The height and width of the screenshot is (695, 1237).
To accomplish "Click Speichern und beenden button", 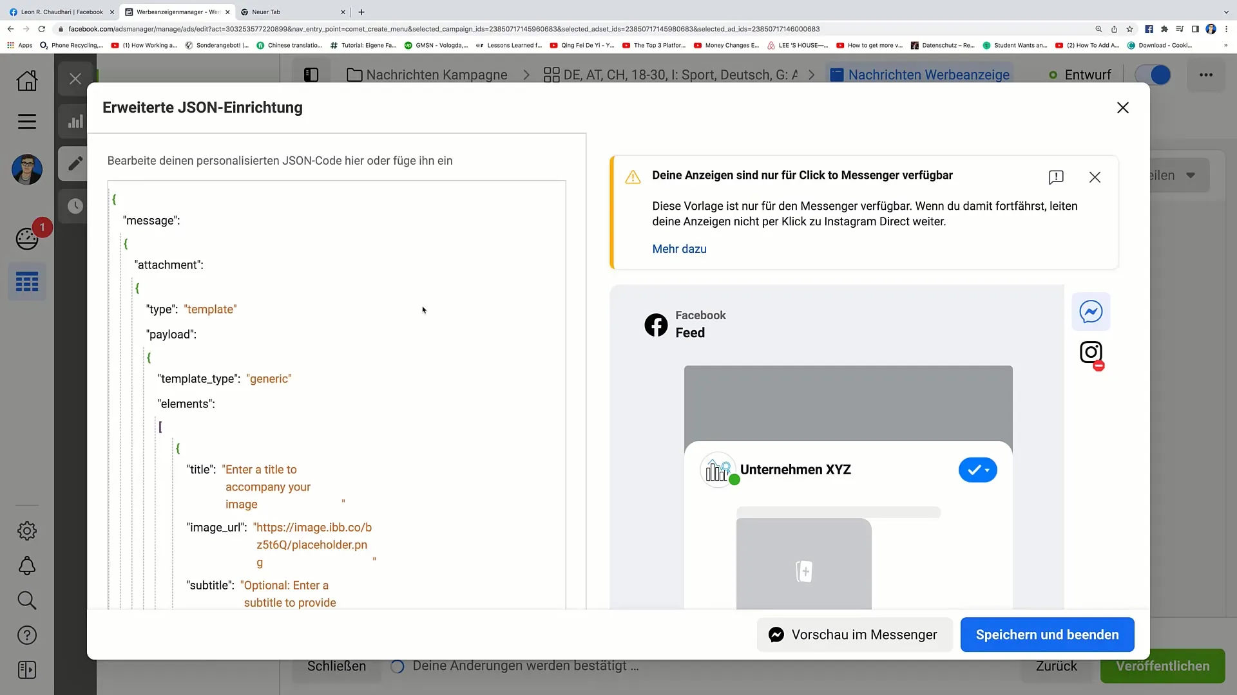I will 1048,635.
